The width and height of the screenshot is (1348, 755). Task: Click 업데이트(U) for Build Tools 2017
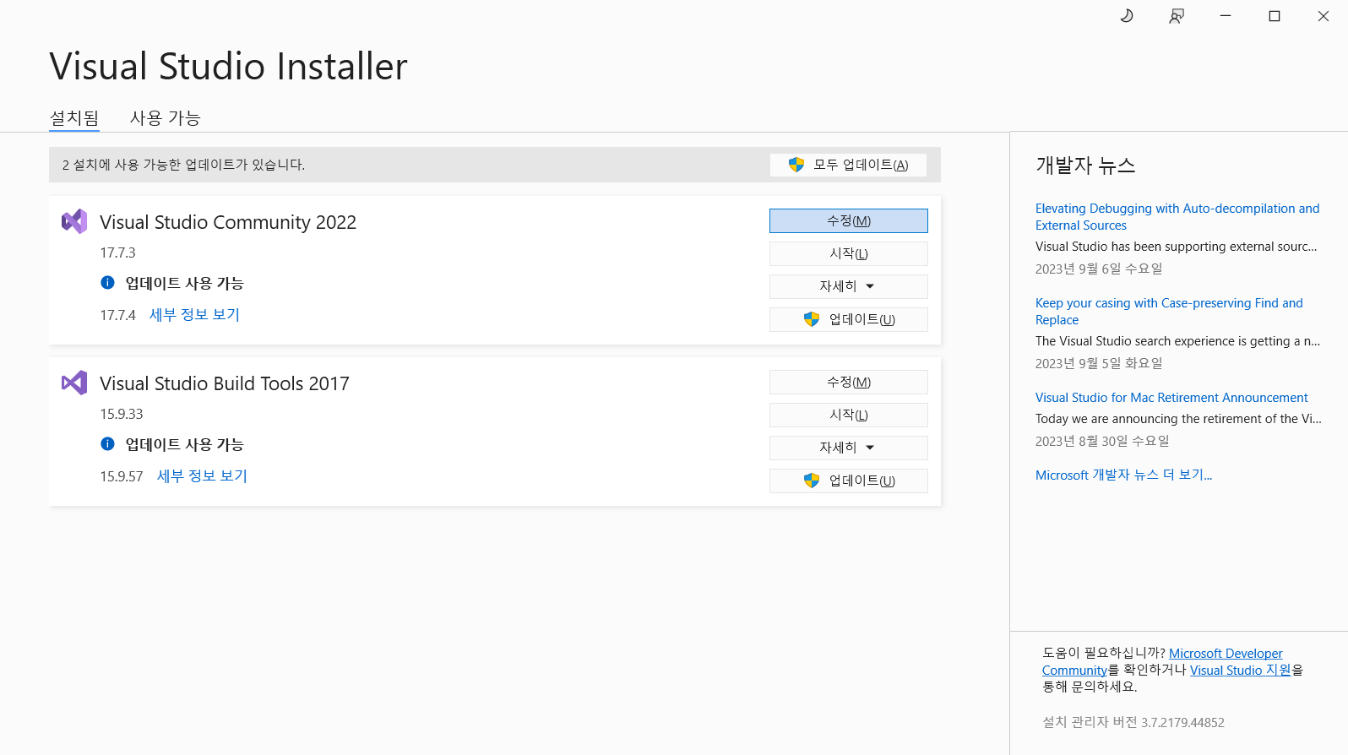(x=848, y=481)
